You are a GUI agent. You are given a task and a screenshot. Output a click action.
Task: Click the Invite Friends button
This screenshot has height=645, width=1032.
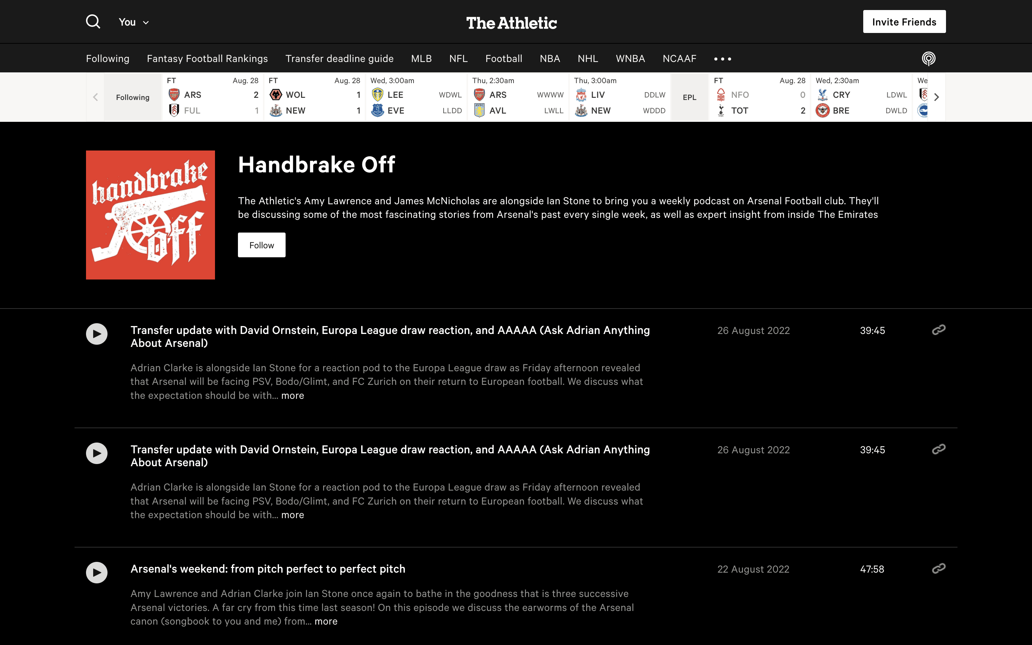(x=904, y=22)
